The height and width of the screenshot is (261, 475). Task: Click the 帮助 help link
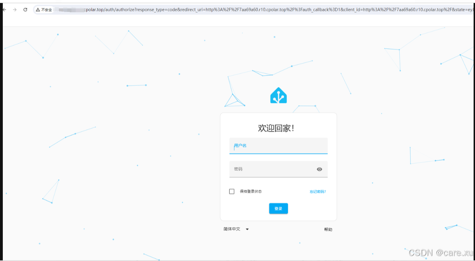(x=328, y=229)
